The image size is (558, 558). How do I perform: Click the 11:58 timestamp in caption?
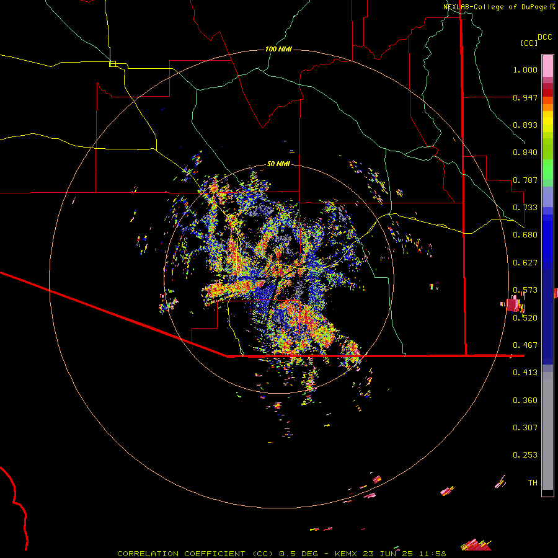click(x=432, y=554)
